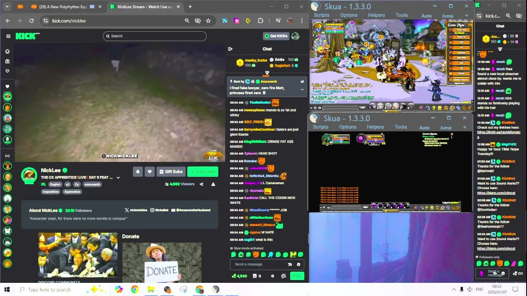
Task: Open the Kick hamburger sidebar menu
Action: (8, 36)
